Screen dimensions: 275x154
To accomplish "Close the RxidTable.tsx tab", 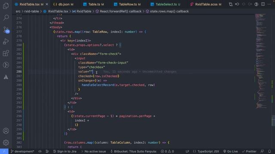I will tap(47, 4).
